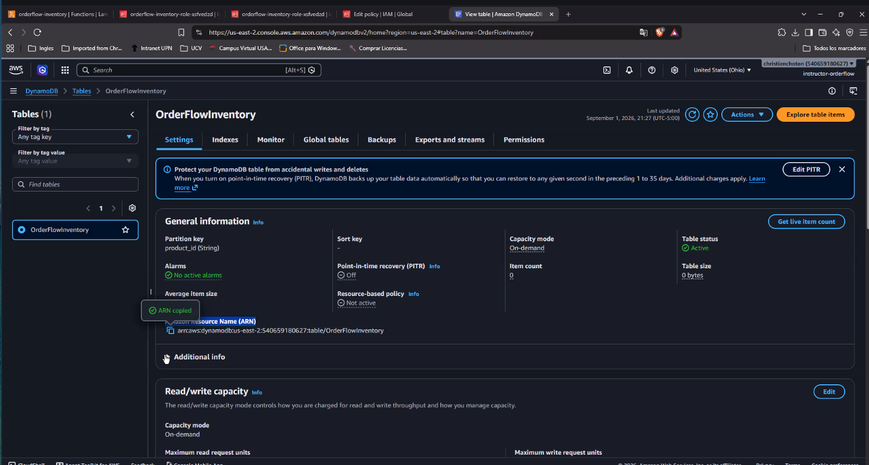Click the Edit PITR button
The image size is (869, 465).
pyautogui.click(x=806, y=169)
